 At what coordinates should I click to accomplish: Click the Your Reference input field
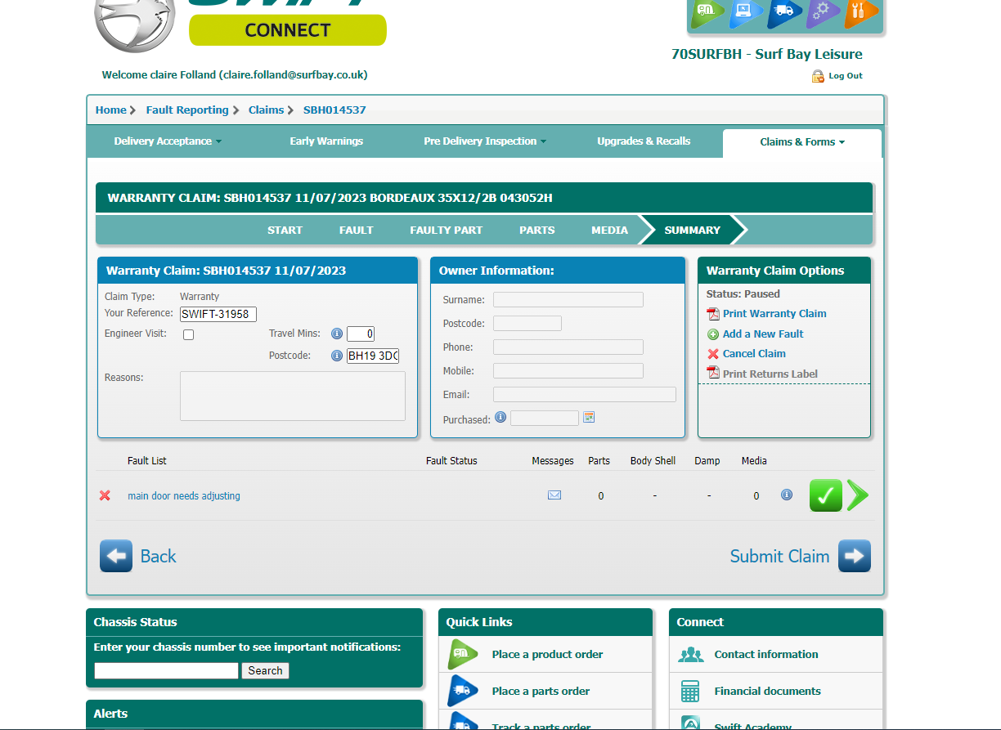tap(218, 314)
